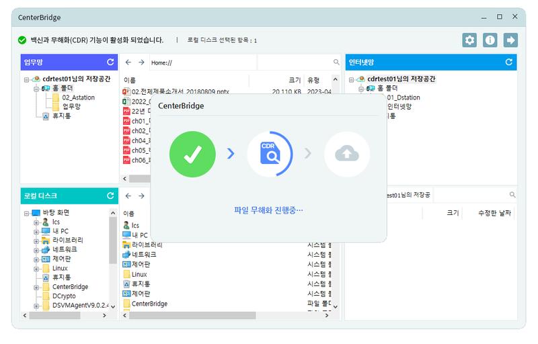The image size is (538, 344).
Task: Open settings via the gear icon
Action: [x=469, y=40]
